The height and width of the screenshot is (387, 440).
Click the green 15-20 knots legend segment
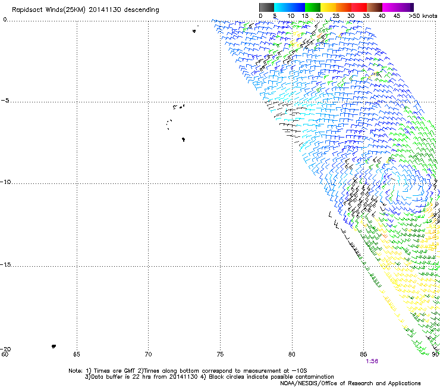click(x=313, y=7)
